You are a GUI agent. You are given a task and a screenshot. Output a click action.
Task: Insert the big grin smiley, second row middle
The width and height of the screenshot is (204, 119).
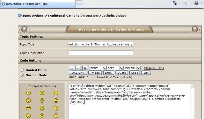(42, 100)
